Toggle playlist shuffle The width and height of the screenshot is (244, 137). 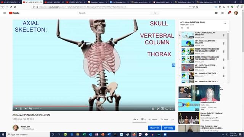click(x=188, y=28)
